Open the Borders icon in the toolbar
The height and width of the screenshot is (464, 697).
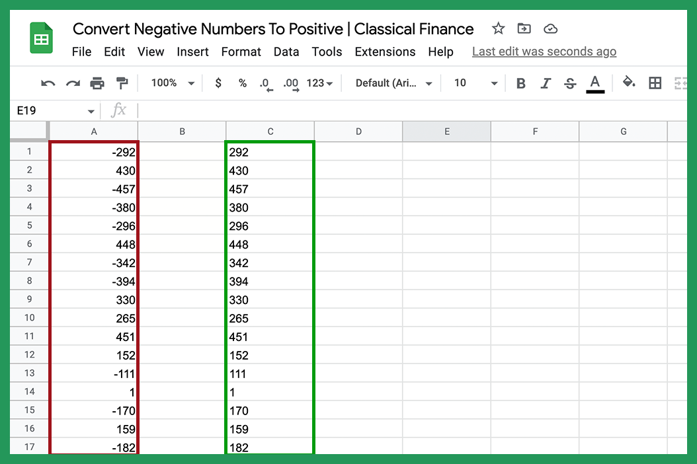click(655, 83)
